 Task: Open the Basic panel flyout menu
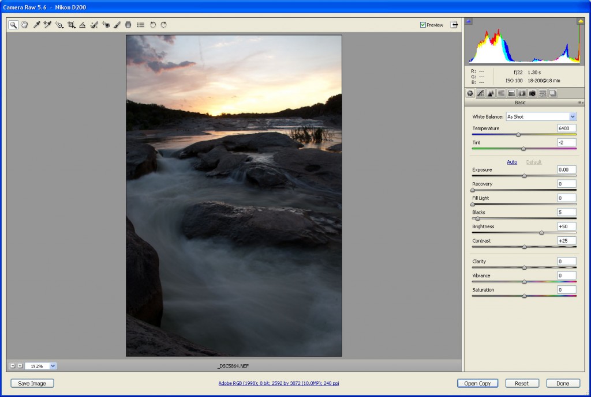point(580,103)
